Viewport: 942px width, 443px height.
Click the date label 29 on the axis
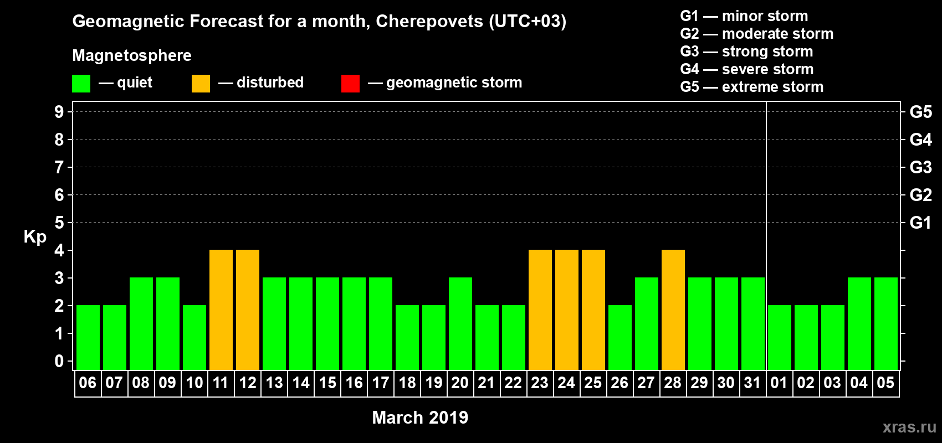[x=699, y=383]
